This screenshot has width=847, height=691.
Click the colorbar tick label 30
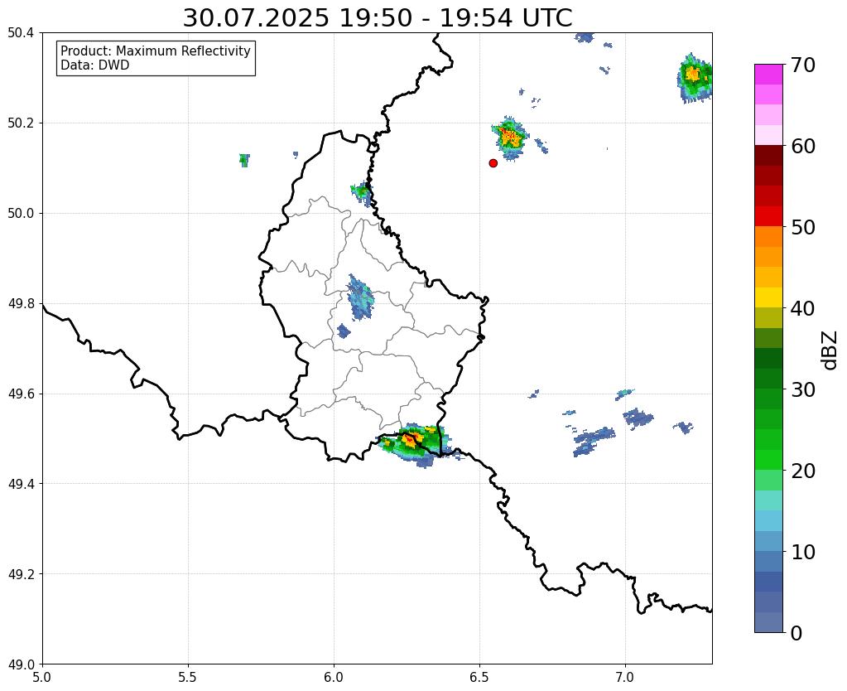(x=803, y=389)
